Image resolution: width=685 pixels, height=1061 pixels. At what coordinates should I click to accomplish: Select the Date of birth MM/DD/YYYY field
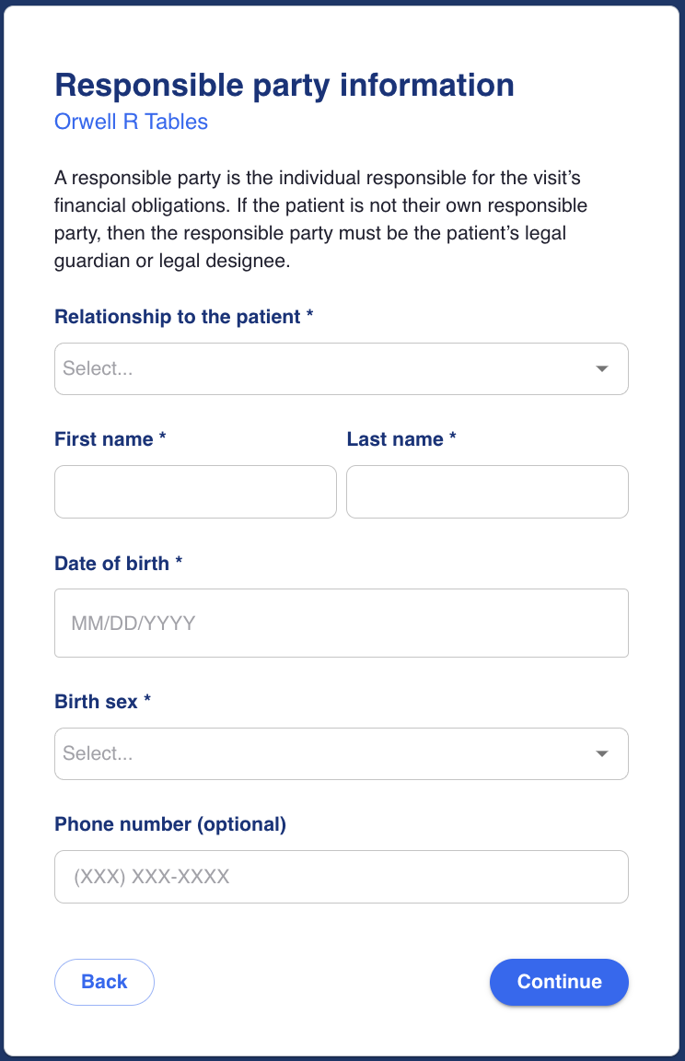(341, 624)
